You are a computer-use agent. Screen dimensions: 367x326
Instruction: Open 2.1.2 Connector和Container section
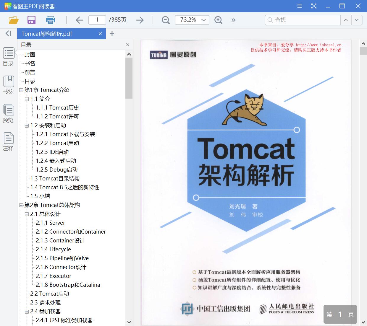[71, 232]
